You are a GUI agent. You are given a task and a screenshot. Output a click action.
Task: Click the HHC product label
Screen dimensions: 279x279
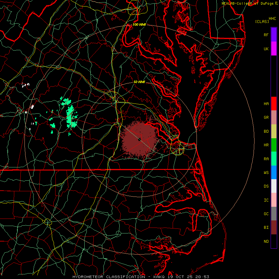(272, 19)
